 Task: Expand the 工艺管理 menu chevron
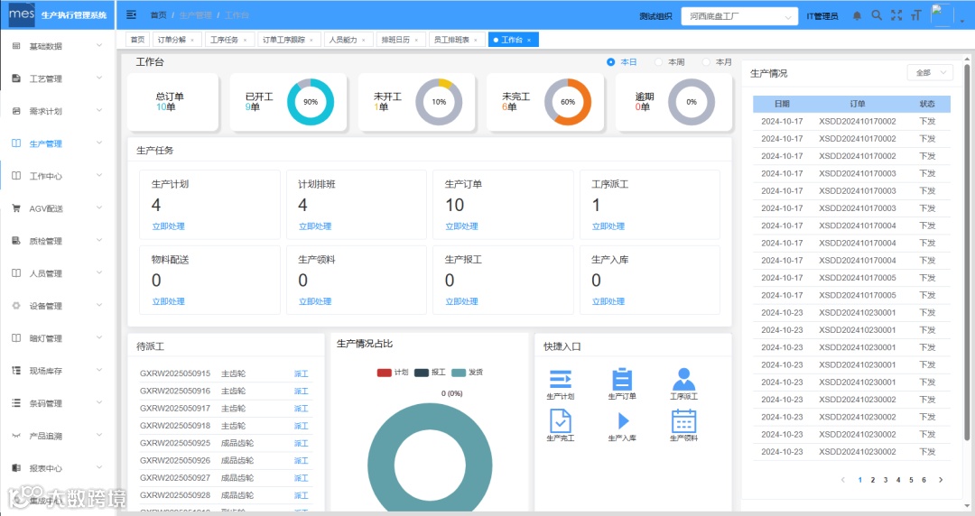tap(99, 78)
